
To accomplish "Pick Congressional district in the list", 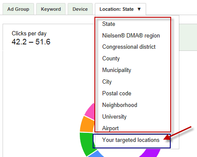I will tap(129, 47).
